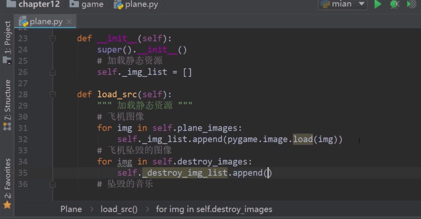This screenshot has width=421, height=219.
Task: Click the fold end marker at line 26
Action: click(x=53, y=72)
